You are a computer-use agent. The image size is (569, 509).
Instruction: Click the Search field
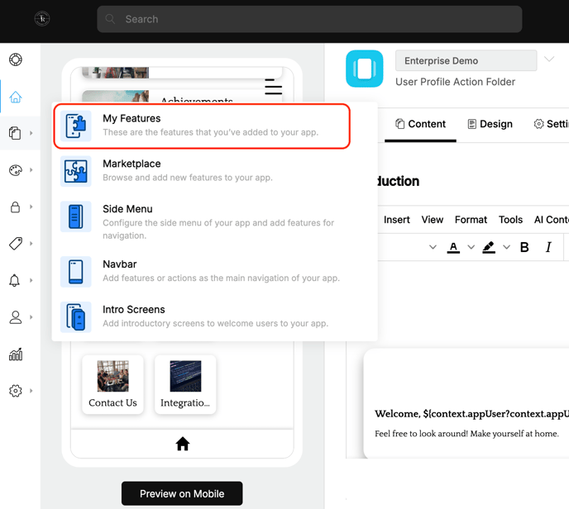(309, 19)
